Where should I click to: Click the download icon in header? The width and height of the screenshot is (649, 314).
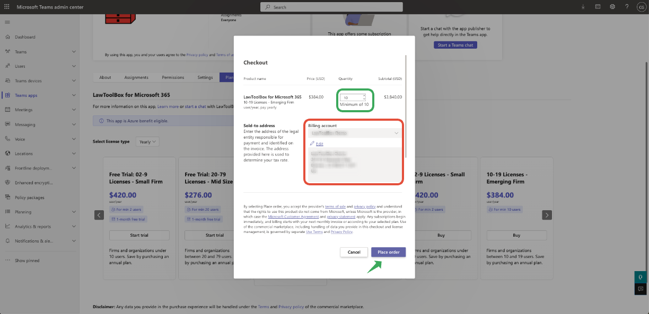pos(583,7)
